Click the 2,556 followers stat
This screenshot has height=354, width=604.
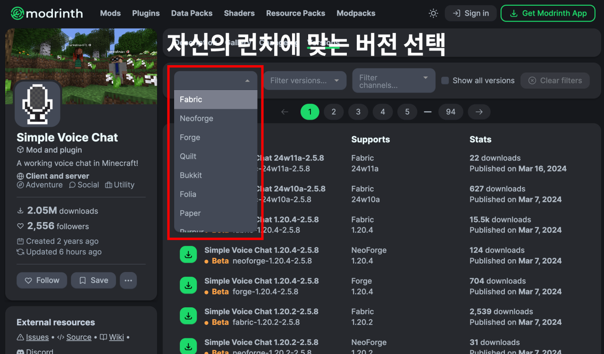(53, 226)
